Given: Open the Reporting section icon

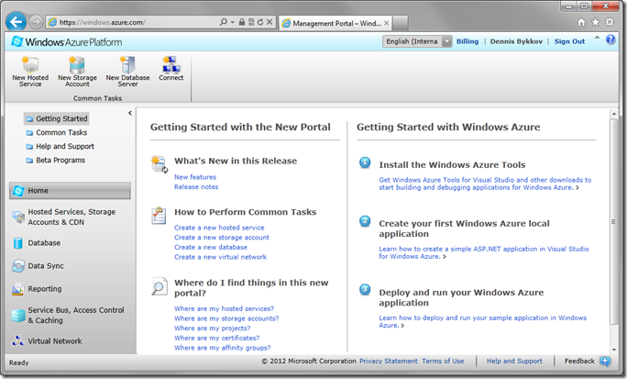Looking at the screenshot, I should (18, 289).
